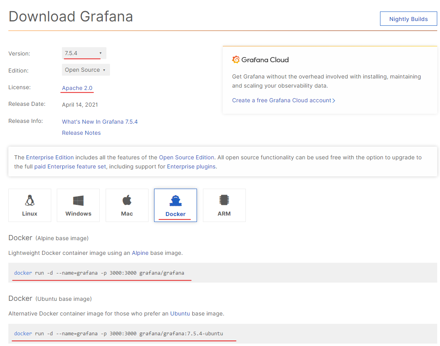Click the Windows logo icon

78,201
